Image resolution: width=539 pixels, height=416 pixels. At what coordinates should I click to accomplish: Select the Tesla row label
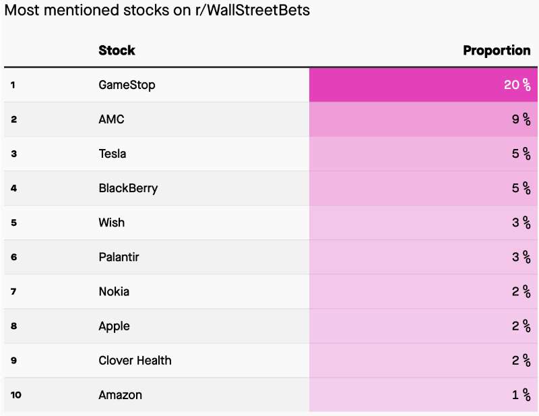(112, 154)
